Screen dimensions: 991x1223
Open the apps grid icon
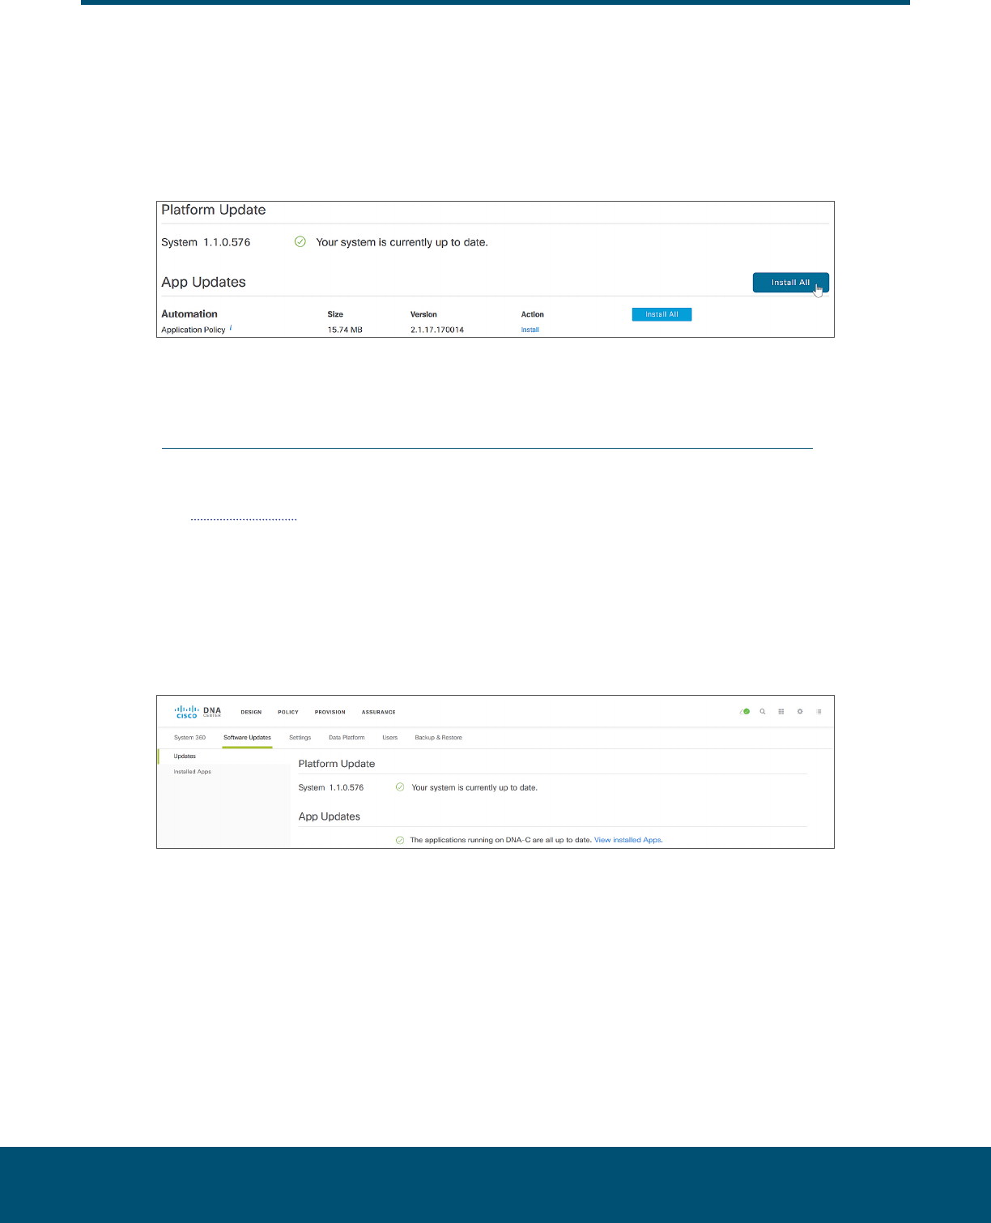click(x=781, y=712)
